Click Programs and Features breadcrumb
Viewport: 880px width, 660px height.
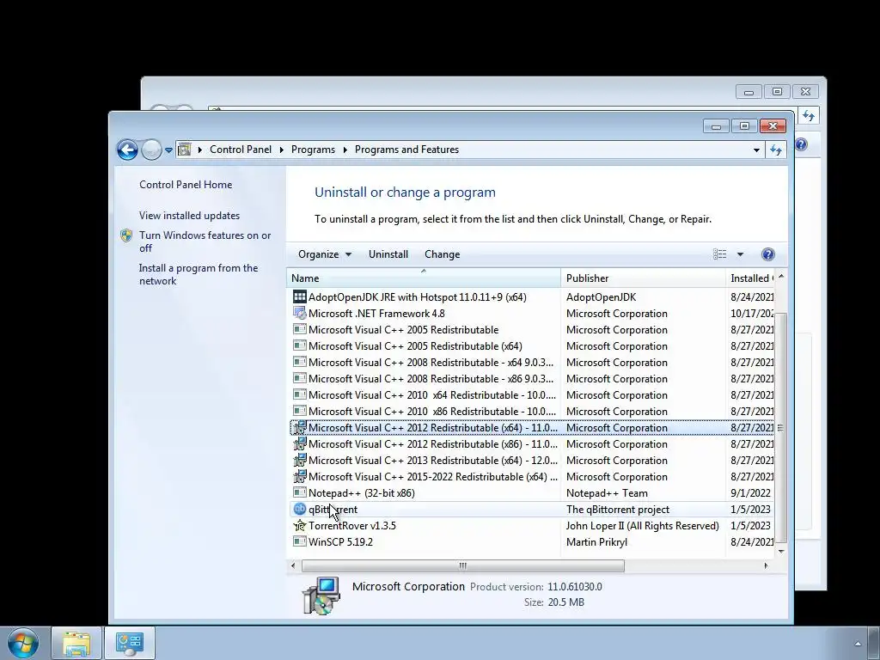click(x=406, y=150)
